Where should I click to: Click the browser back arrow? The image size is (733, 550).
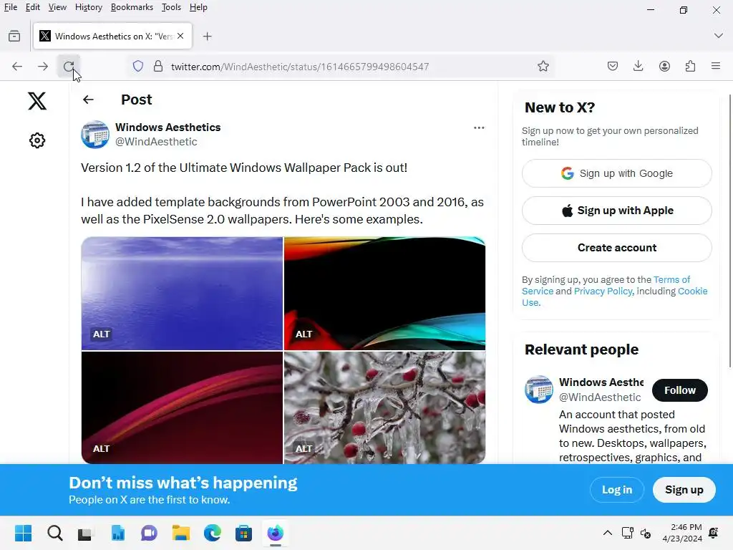tap(17, 67)
